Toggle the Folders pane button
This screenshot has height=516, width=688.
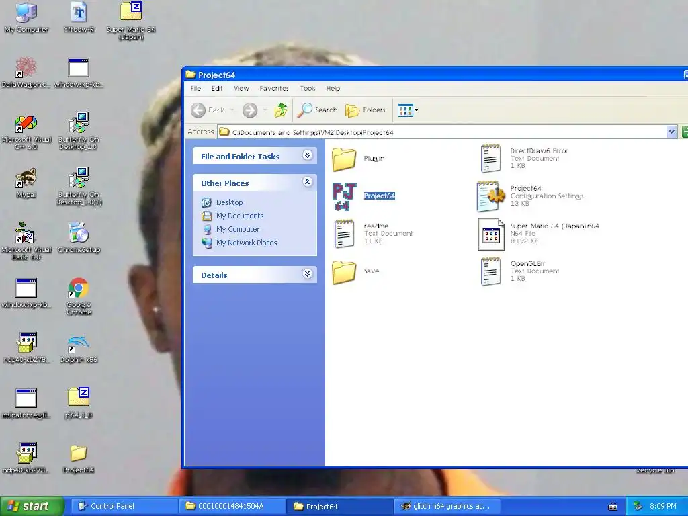pyautogui.click(x=365, y=110)
